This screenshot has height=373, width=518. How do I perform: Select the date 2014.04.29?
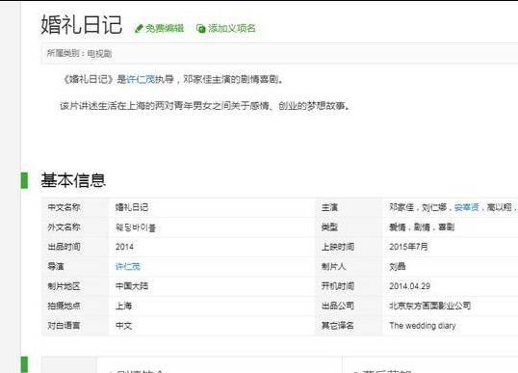409,286
